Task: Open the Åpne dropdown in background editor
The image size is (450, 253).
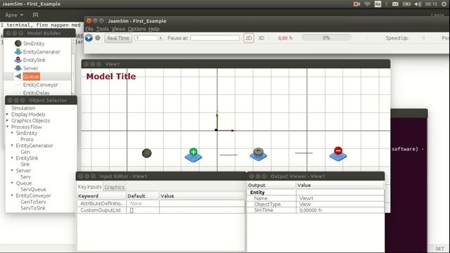Action: tap(14, 15)
